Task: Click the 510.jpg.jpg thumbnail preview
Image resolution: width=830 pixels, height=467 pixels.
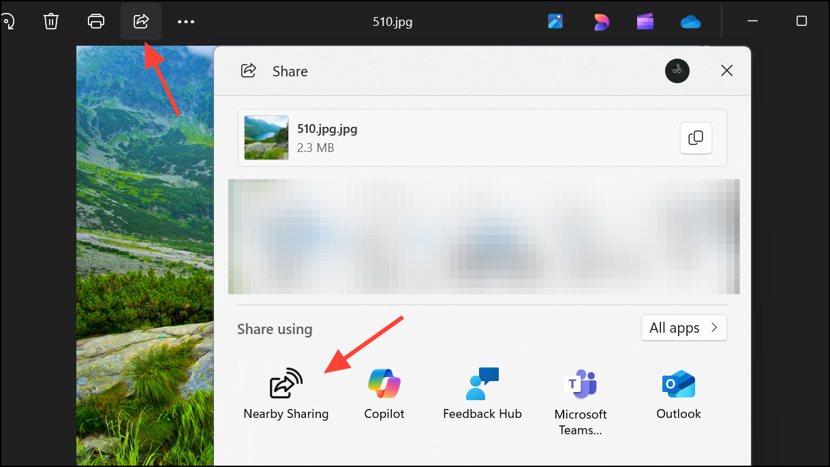Action: pos(266,138)
